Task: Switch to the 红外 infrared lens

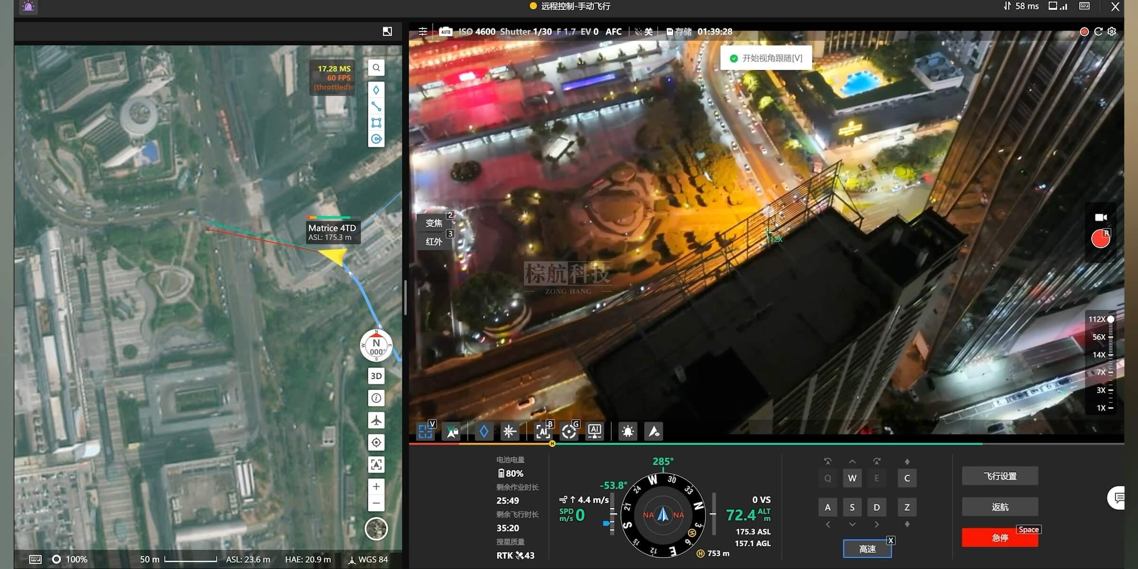Action: pos(434,241)
